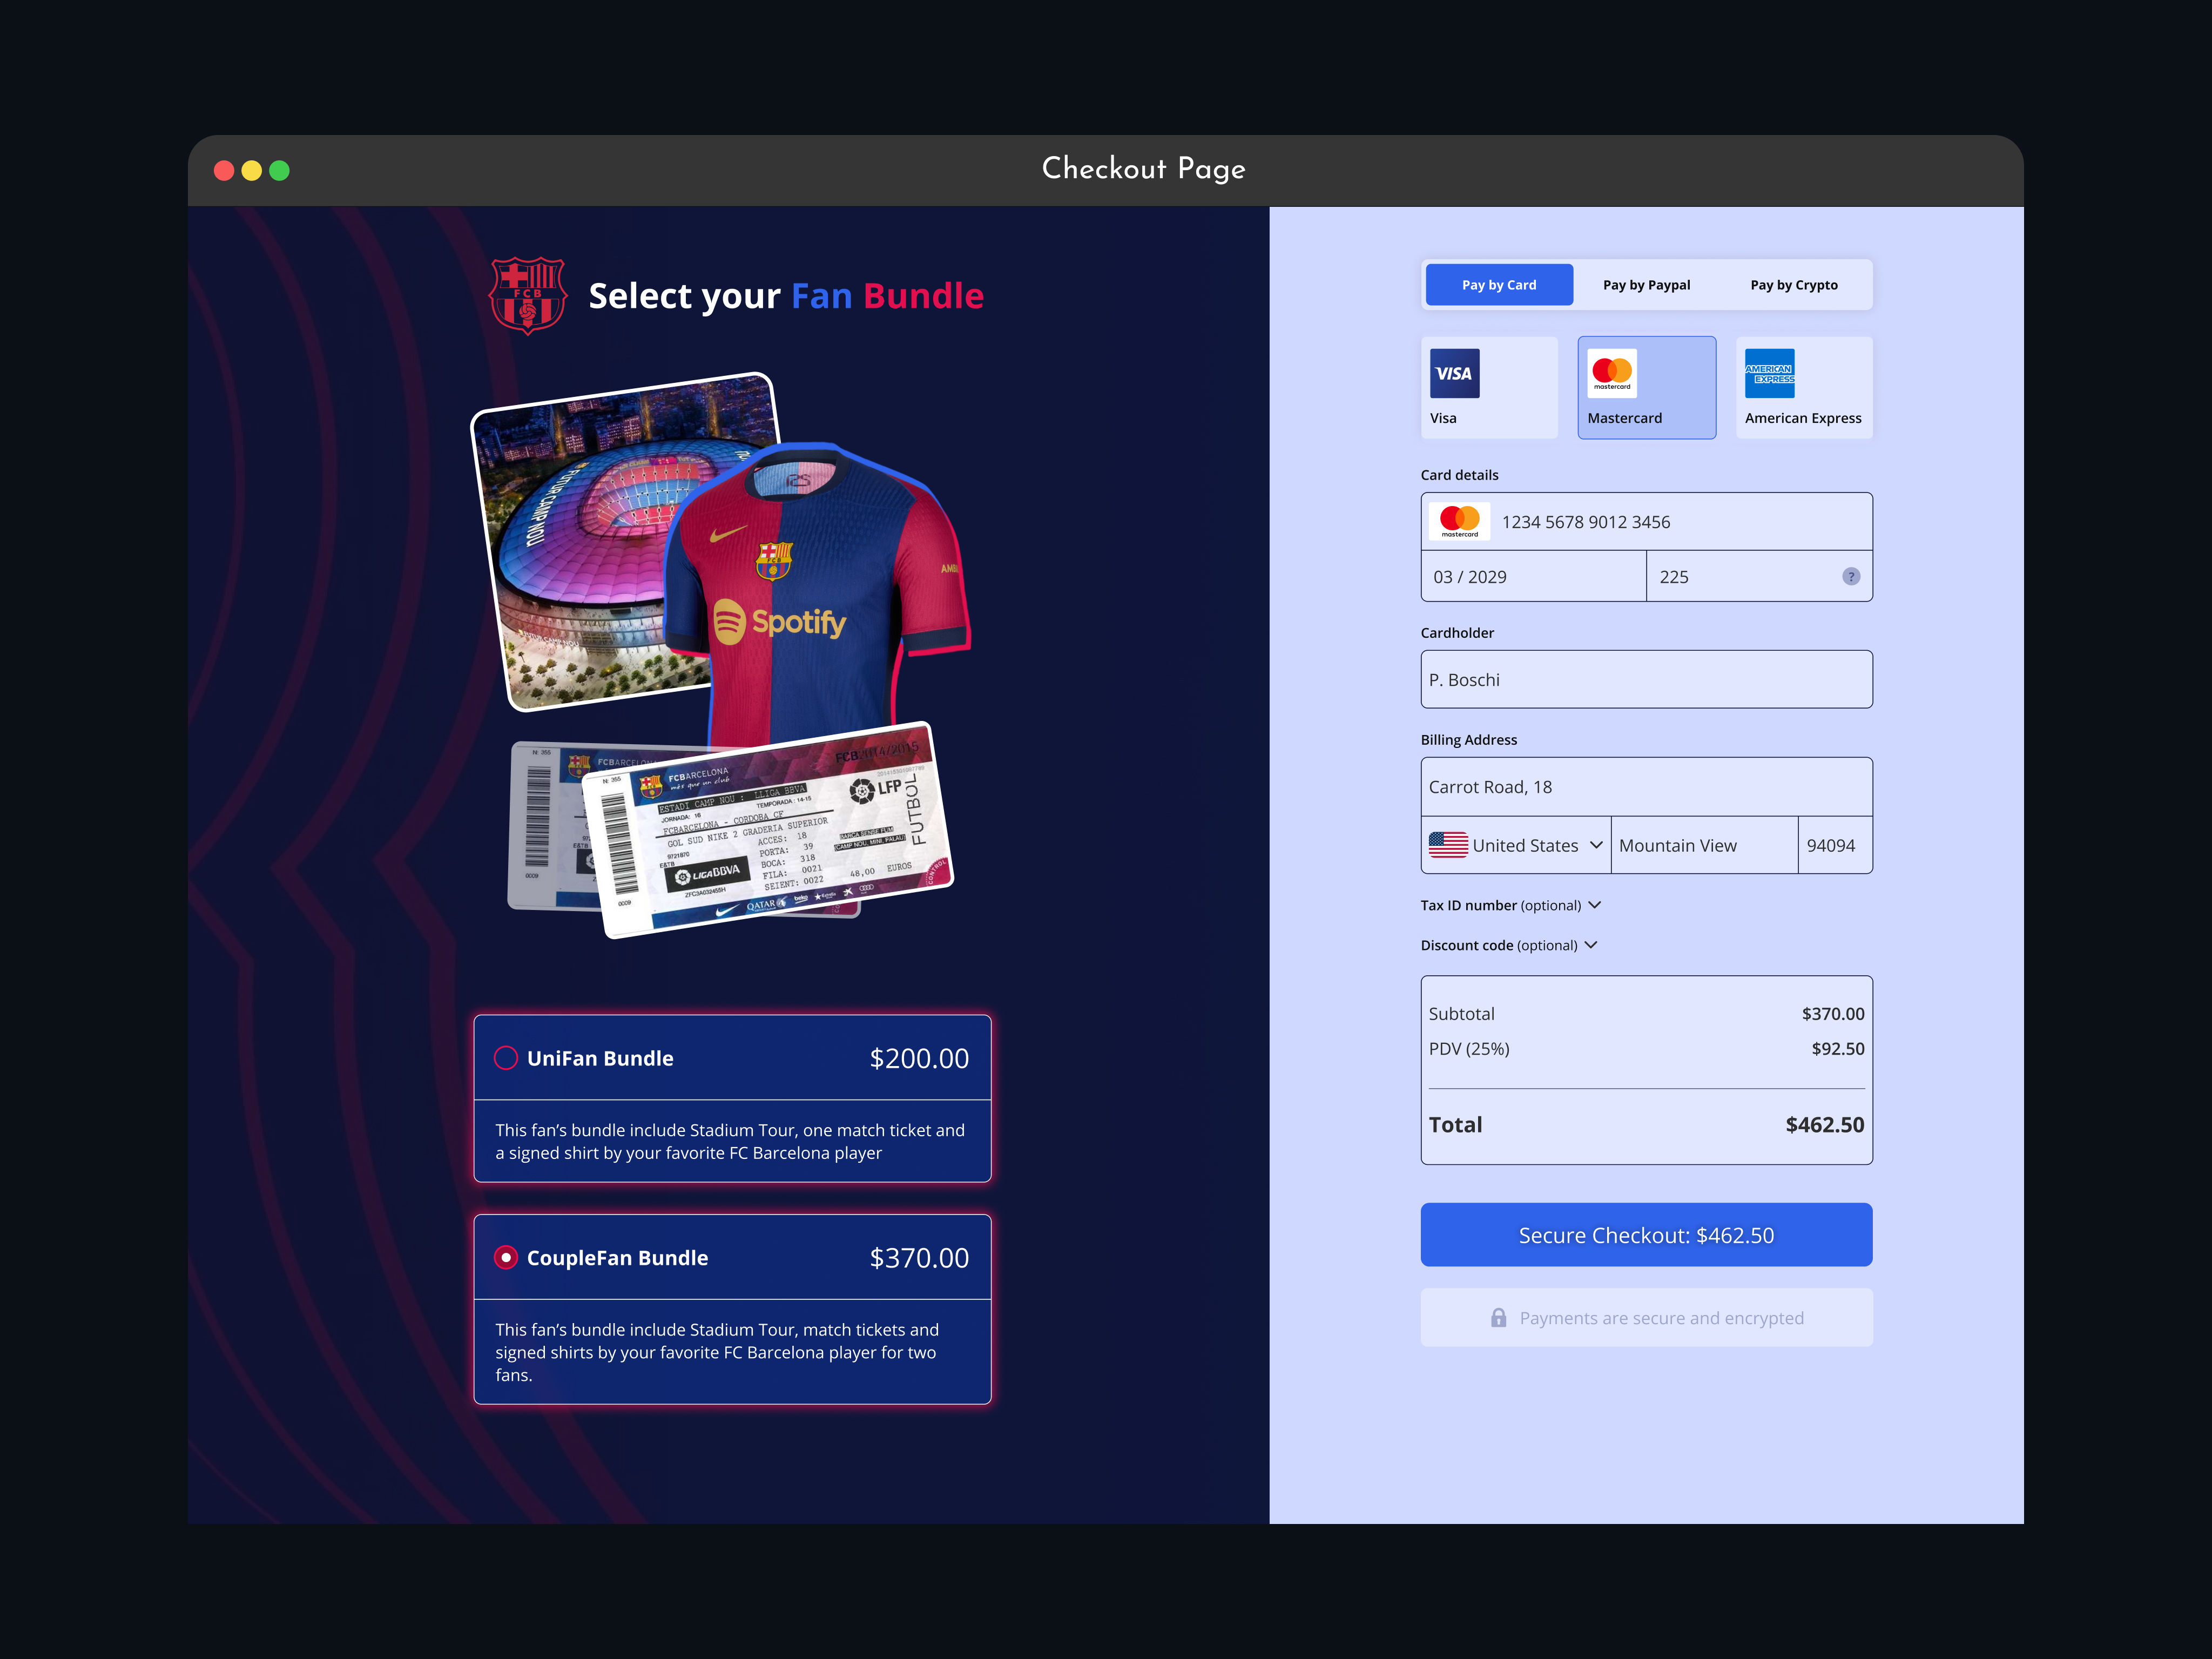Switch to the Pay by Paypal tab
This screenshot has height=1659, width=2212.
[x=1645, y=284]
